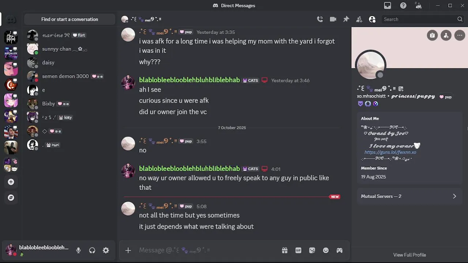Open the gift Nitro icon

click(x=284, y=250)
